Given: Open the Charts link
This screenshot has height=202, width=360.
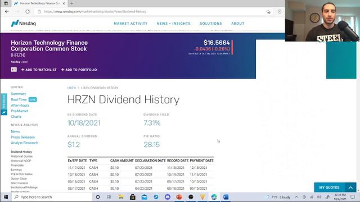Looking at the screenshot, I should click(x=16, y=117).
